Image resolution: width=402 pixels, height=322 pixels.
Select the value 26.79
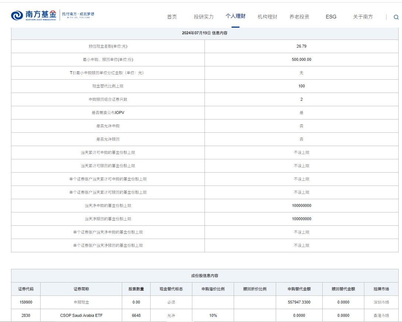pyautogui.click(x=302, y=46)
